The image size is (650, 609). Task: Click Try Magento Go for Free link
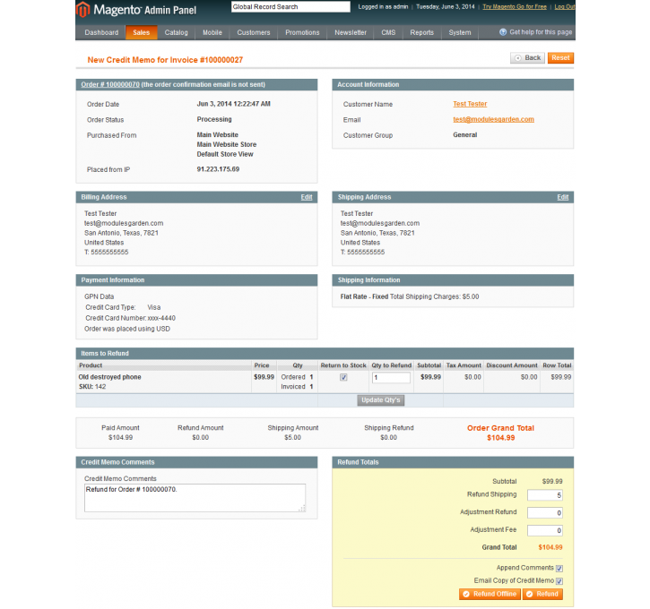[x=515, y=6]
